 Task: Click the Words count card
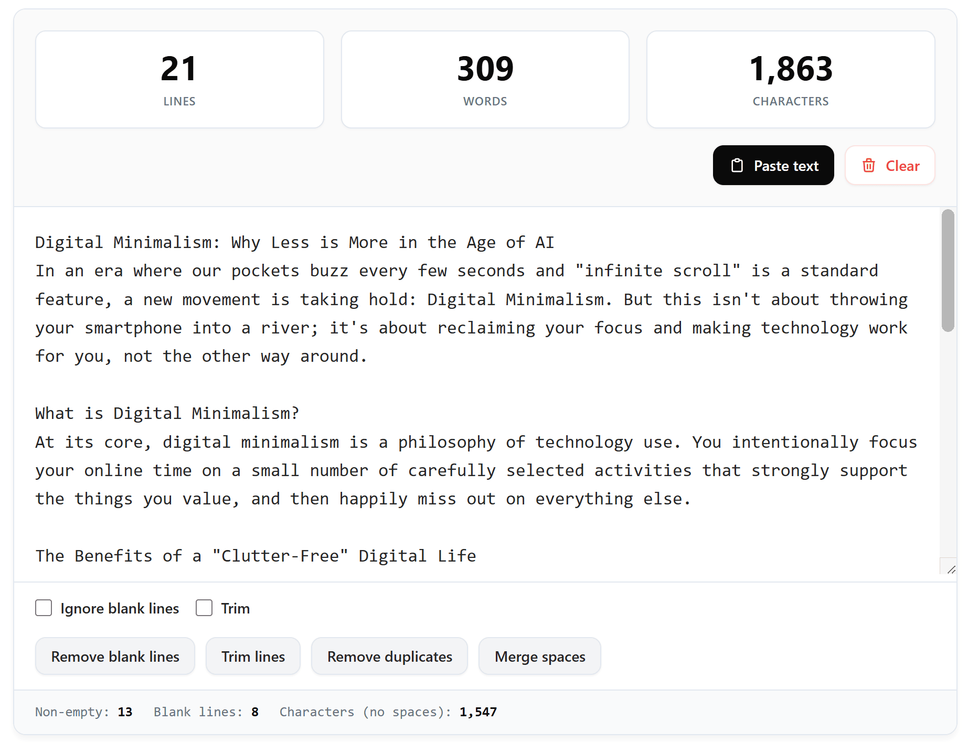[485, 80]
